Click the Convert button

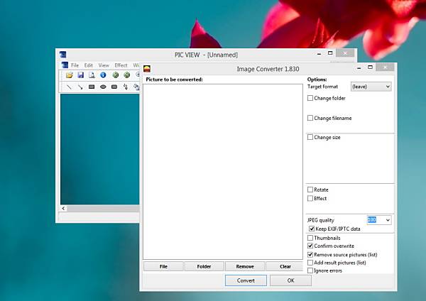[x=246, y=280]
